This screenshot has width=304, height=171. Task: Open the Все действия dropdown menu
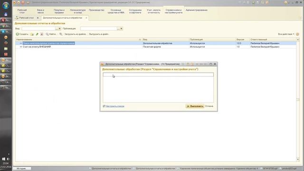pos(286,34)
